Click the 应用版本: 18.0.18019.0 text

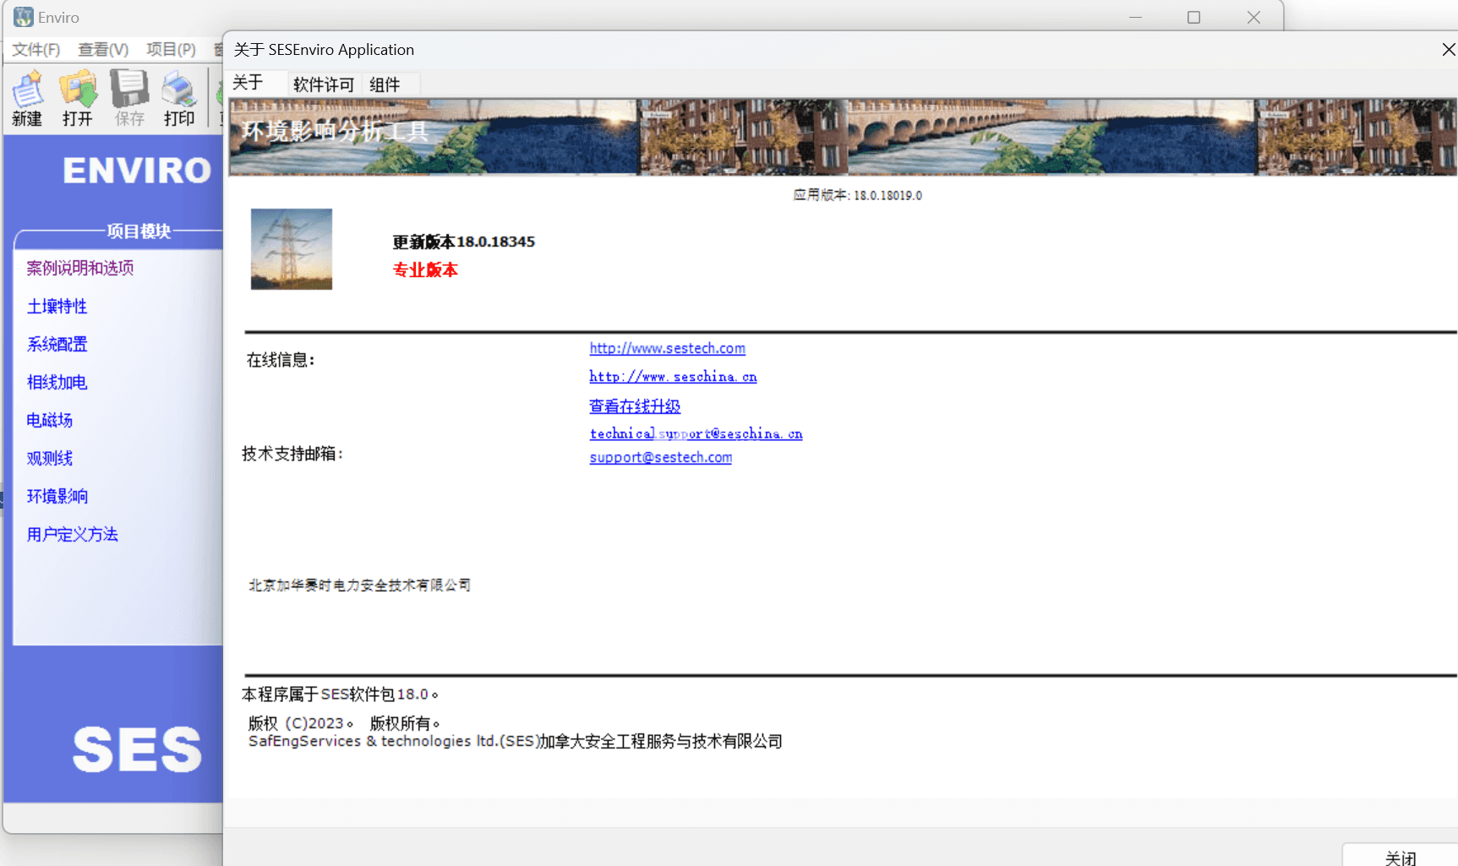tap(858, 195)
